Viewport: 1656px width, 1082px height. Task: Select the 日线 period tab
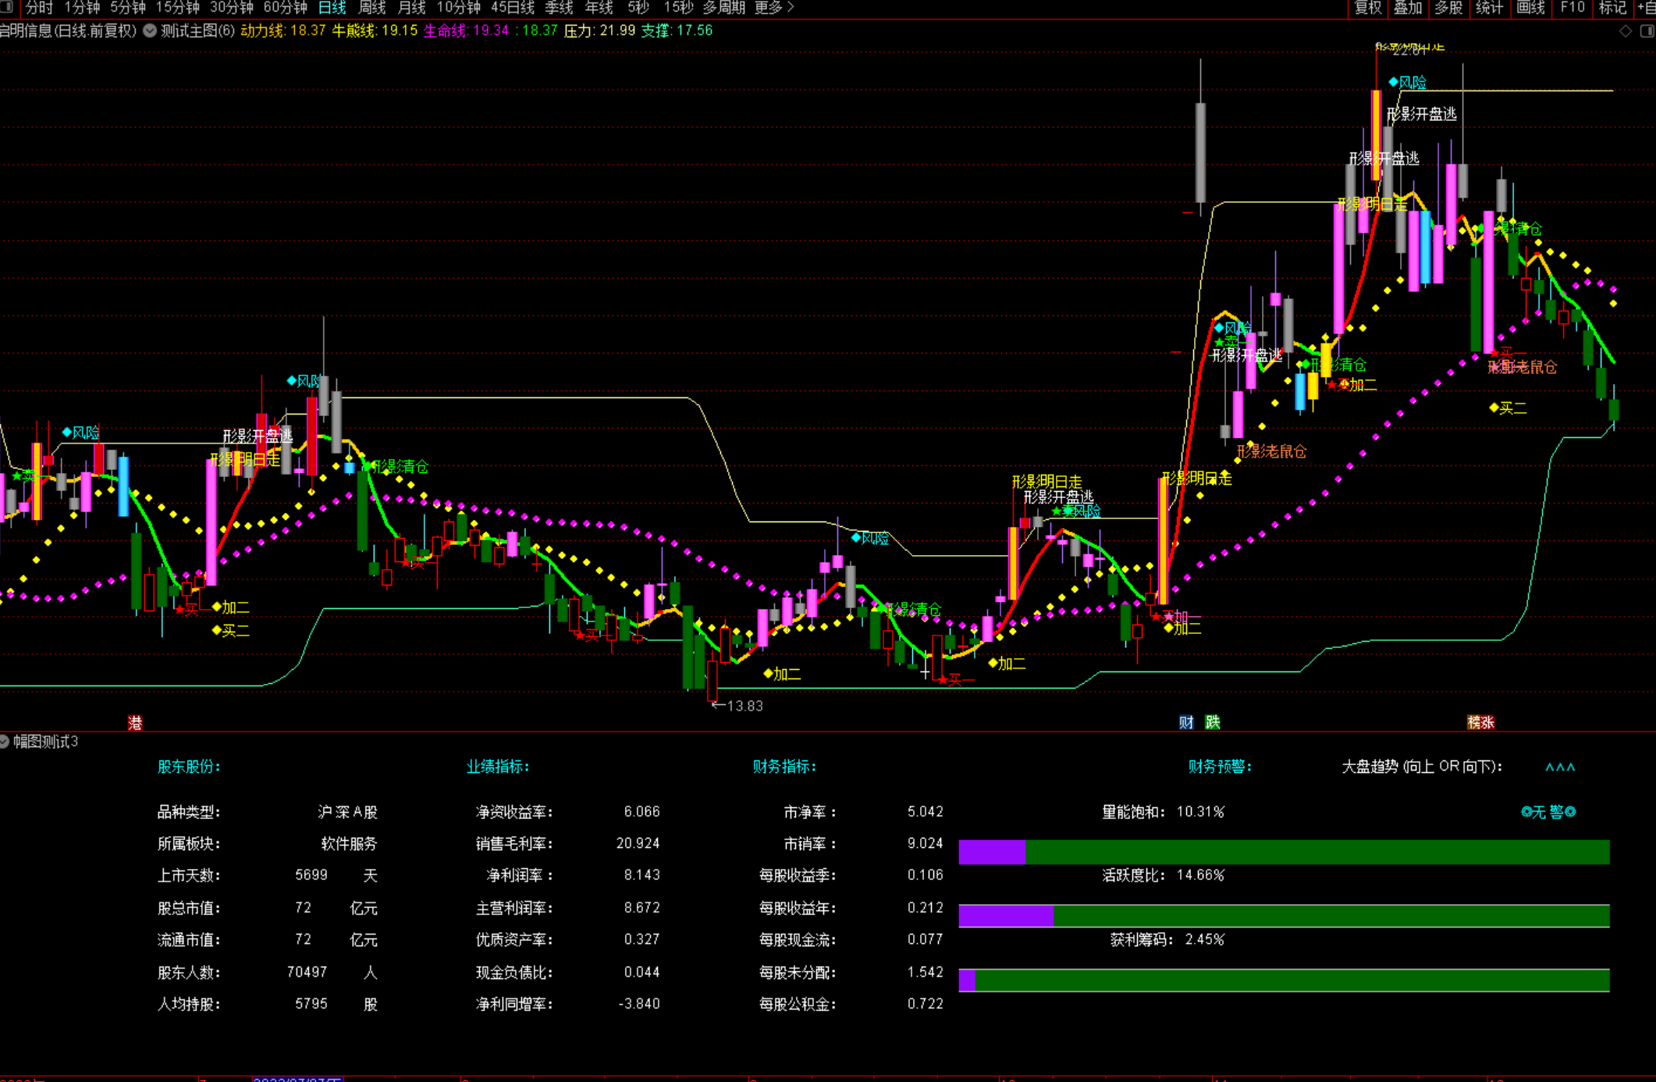(332, 8)
